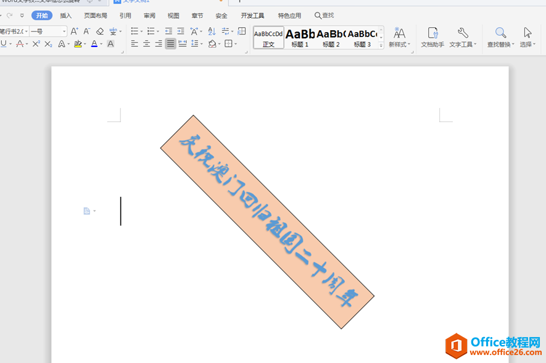Expand the styles gallery list
The width and height of the screenshot is (546, 363).
pos(381,45)
